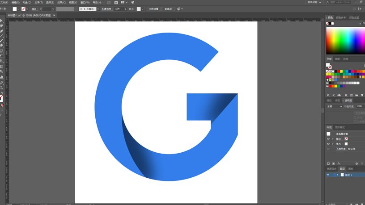This screenshot has height=205, width=365.
Task: Switch to Asset Export tab
Action: tap(332, 169)
